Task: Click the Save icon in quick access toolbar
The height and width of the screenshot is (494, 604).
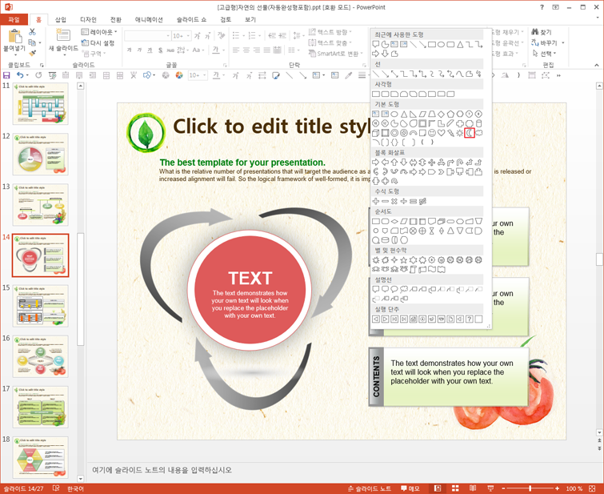Action: [x=6, y=75]
